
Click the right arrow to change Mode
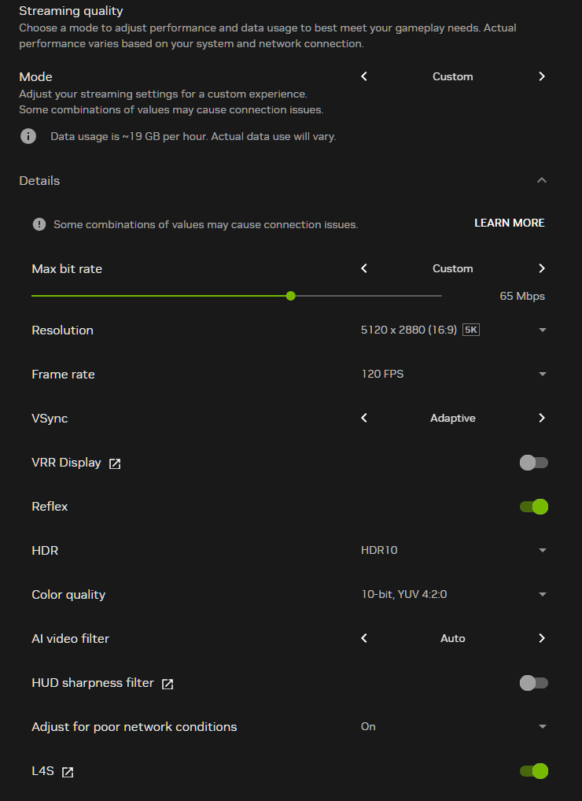pos(542,76)
